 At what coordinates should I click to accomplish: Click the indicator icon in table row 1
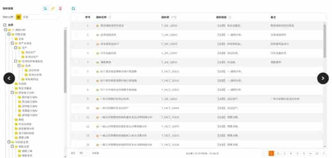[98, 26]
